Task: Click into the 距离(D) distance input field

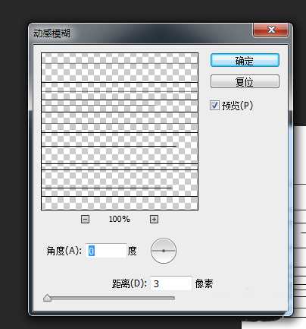Action: 171,283
